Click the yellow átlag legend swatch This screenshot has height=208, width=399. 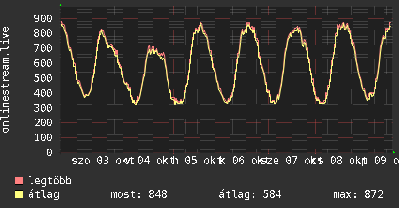[x=19, y=194]
